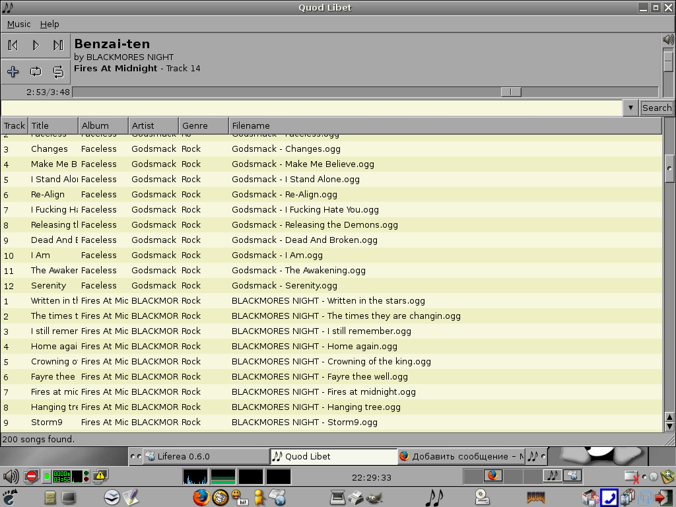Switch to Quod Libet taskbar entry
This screenshot has height=507, width=676.
point(333,456)
